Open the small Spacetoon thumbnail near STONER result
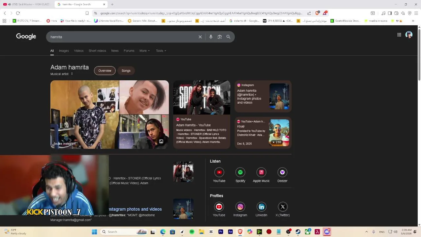The height and width of the screenshot is (237, 421). (x=183, y=172)
